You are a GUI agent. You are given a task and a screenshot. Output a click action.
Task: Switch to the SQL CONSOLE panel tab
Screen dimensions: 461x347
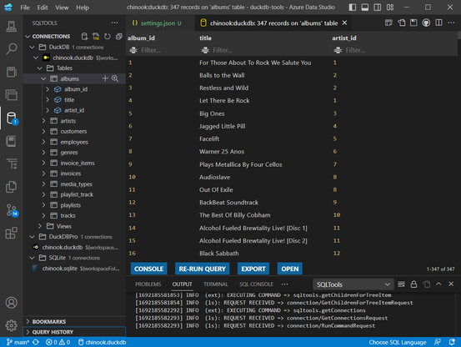256,284
